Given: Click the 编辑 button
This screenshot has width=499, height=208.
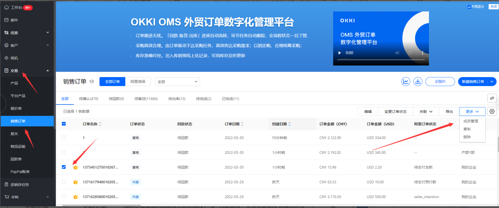Looking at the screenshot, I should pos(368,111).
